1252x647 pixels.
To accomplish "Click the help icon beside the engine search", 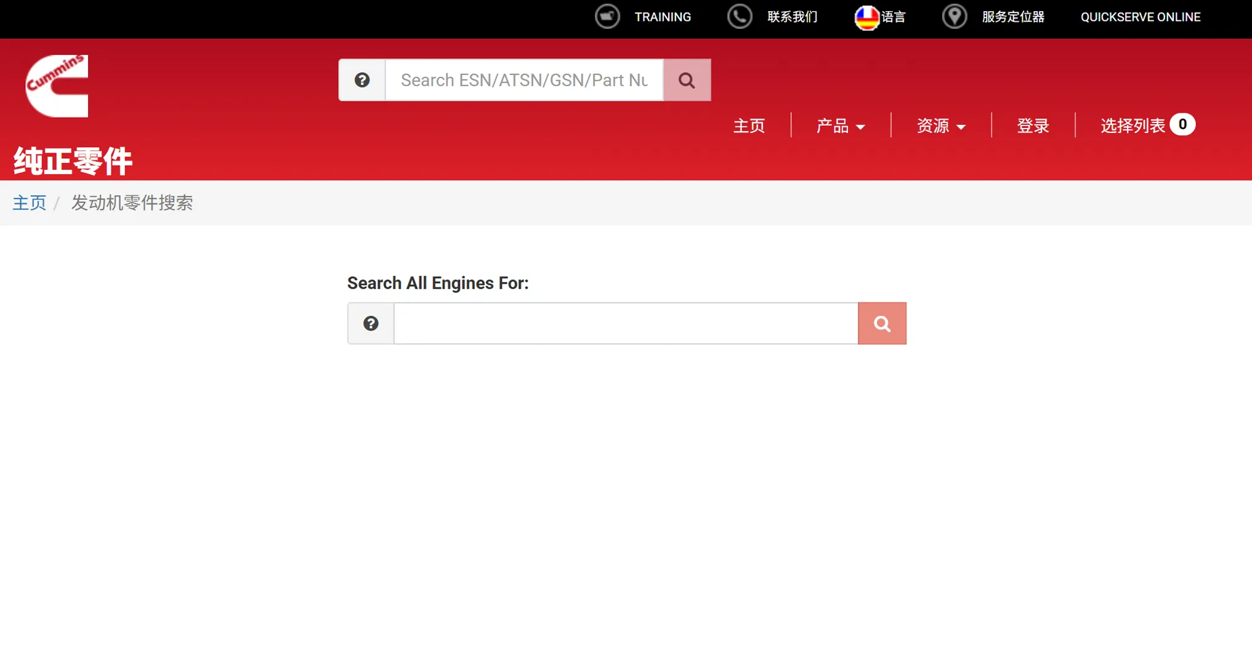I will 371,324.
